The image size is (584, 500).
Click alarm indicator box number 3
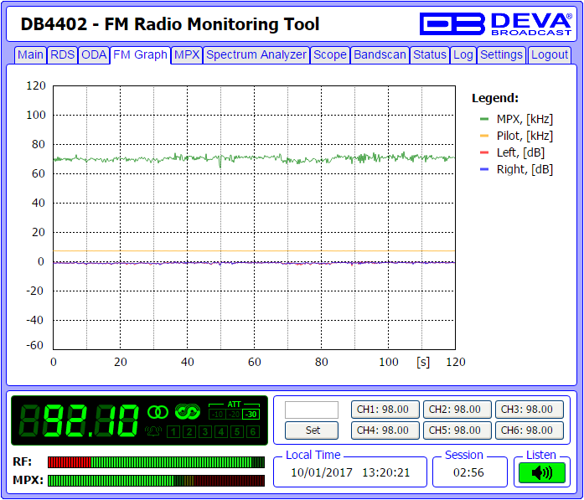point(205,432)
